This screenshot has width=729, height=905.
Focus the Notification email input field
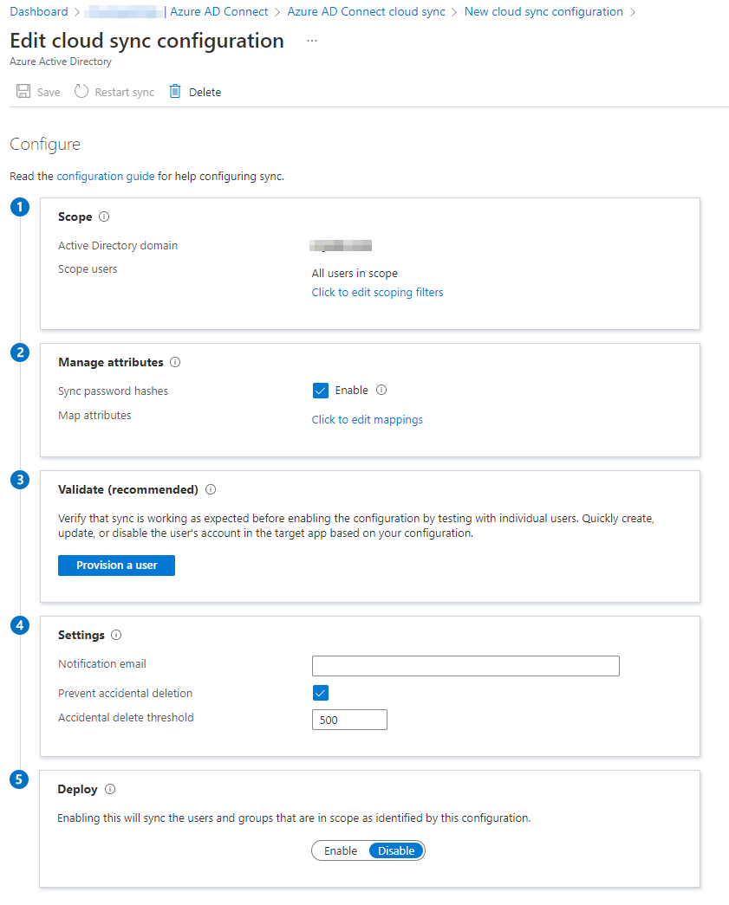pos(465,665)
